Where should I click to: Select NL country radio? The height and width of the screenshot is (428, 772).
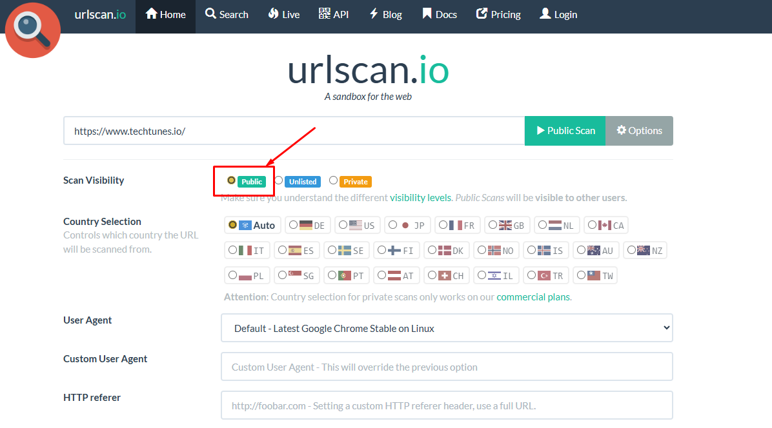[x=543, y=224]
